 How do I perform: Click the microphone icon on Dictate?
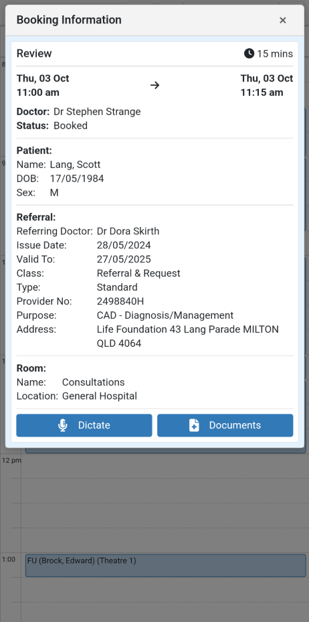click(63, 425)
